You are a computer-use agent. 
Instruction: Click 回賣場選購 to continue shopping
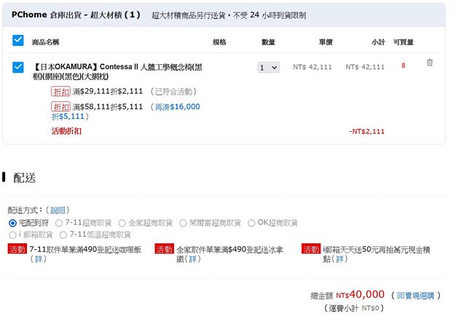417,296
